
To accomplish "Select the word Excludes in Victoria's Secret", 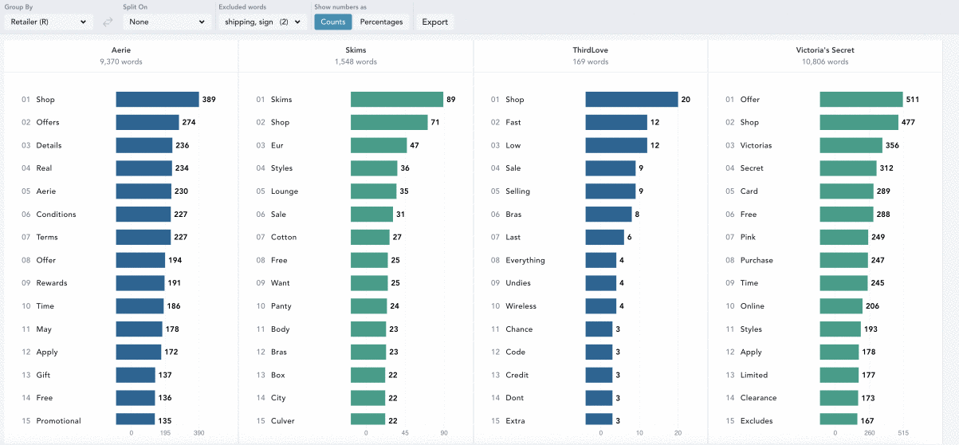I will [757, 421].
